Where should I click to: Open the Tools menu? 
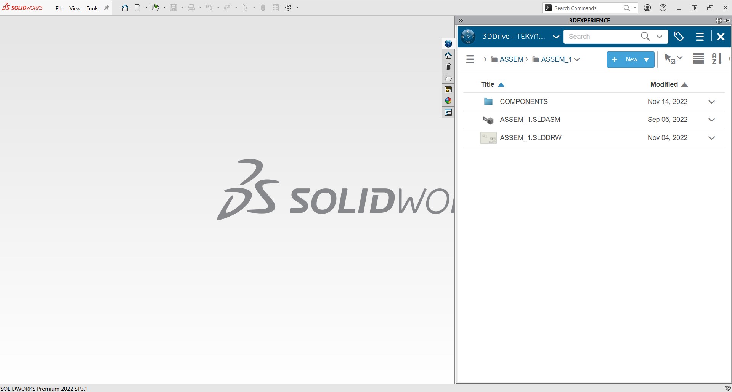(x=92, y=8)
